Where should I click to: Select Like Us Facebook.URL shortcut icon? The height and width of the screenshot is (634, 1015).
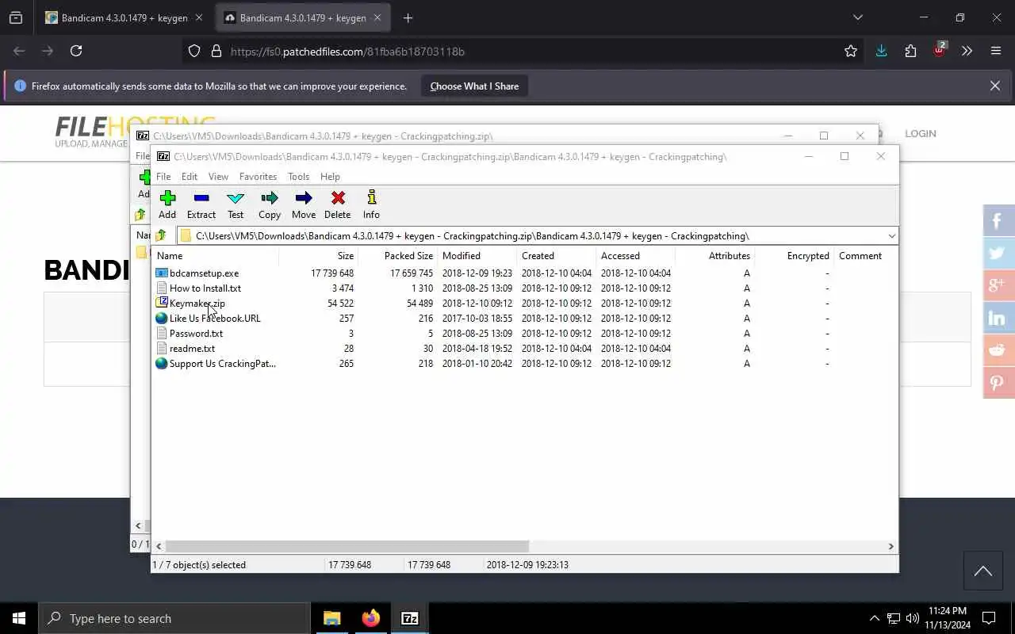pyautogui.click(x=162, y=318)
